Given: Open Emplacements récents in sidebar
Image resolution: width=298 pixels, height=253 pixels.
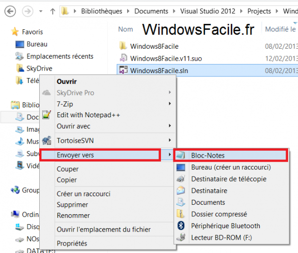Looking at the screenshot, I should tap(60, 56).
